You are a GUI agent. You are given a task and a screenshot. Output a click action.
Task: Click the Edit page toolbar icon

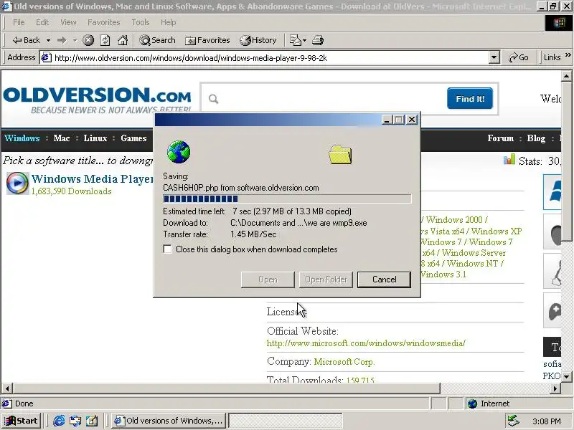[295, 40]
